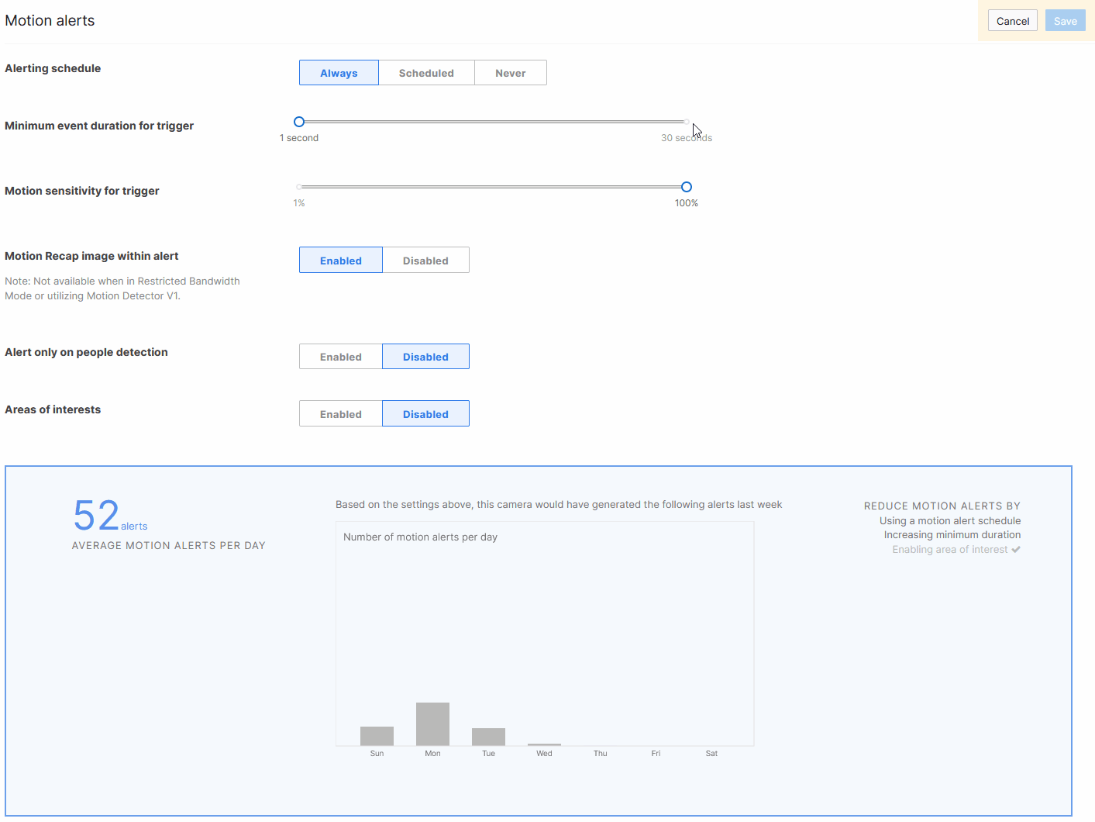Enable Areas of interests
1095x822 pixels.
click(341, 414)
